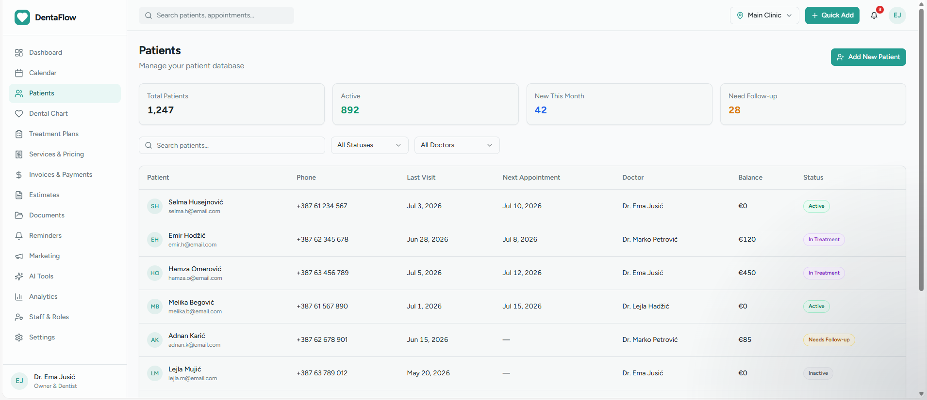The height and width of the screenshot is (400, 927).
Task: Click the Estimates document icon
Action: [19, 195]
